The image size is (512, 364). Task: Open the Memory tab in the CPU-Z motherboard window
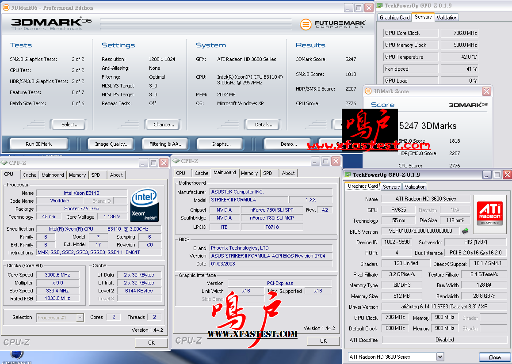tap(249, 173)
